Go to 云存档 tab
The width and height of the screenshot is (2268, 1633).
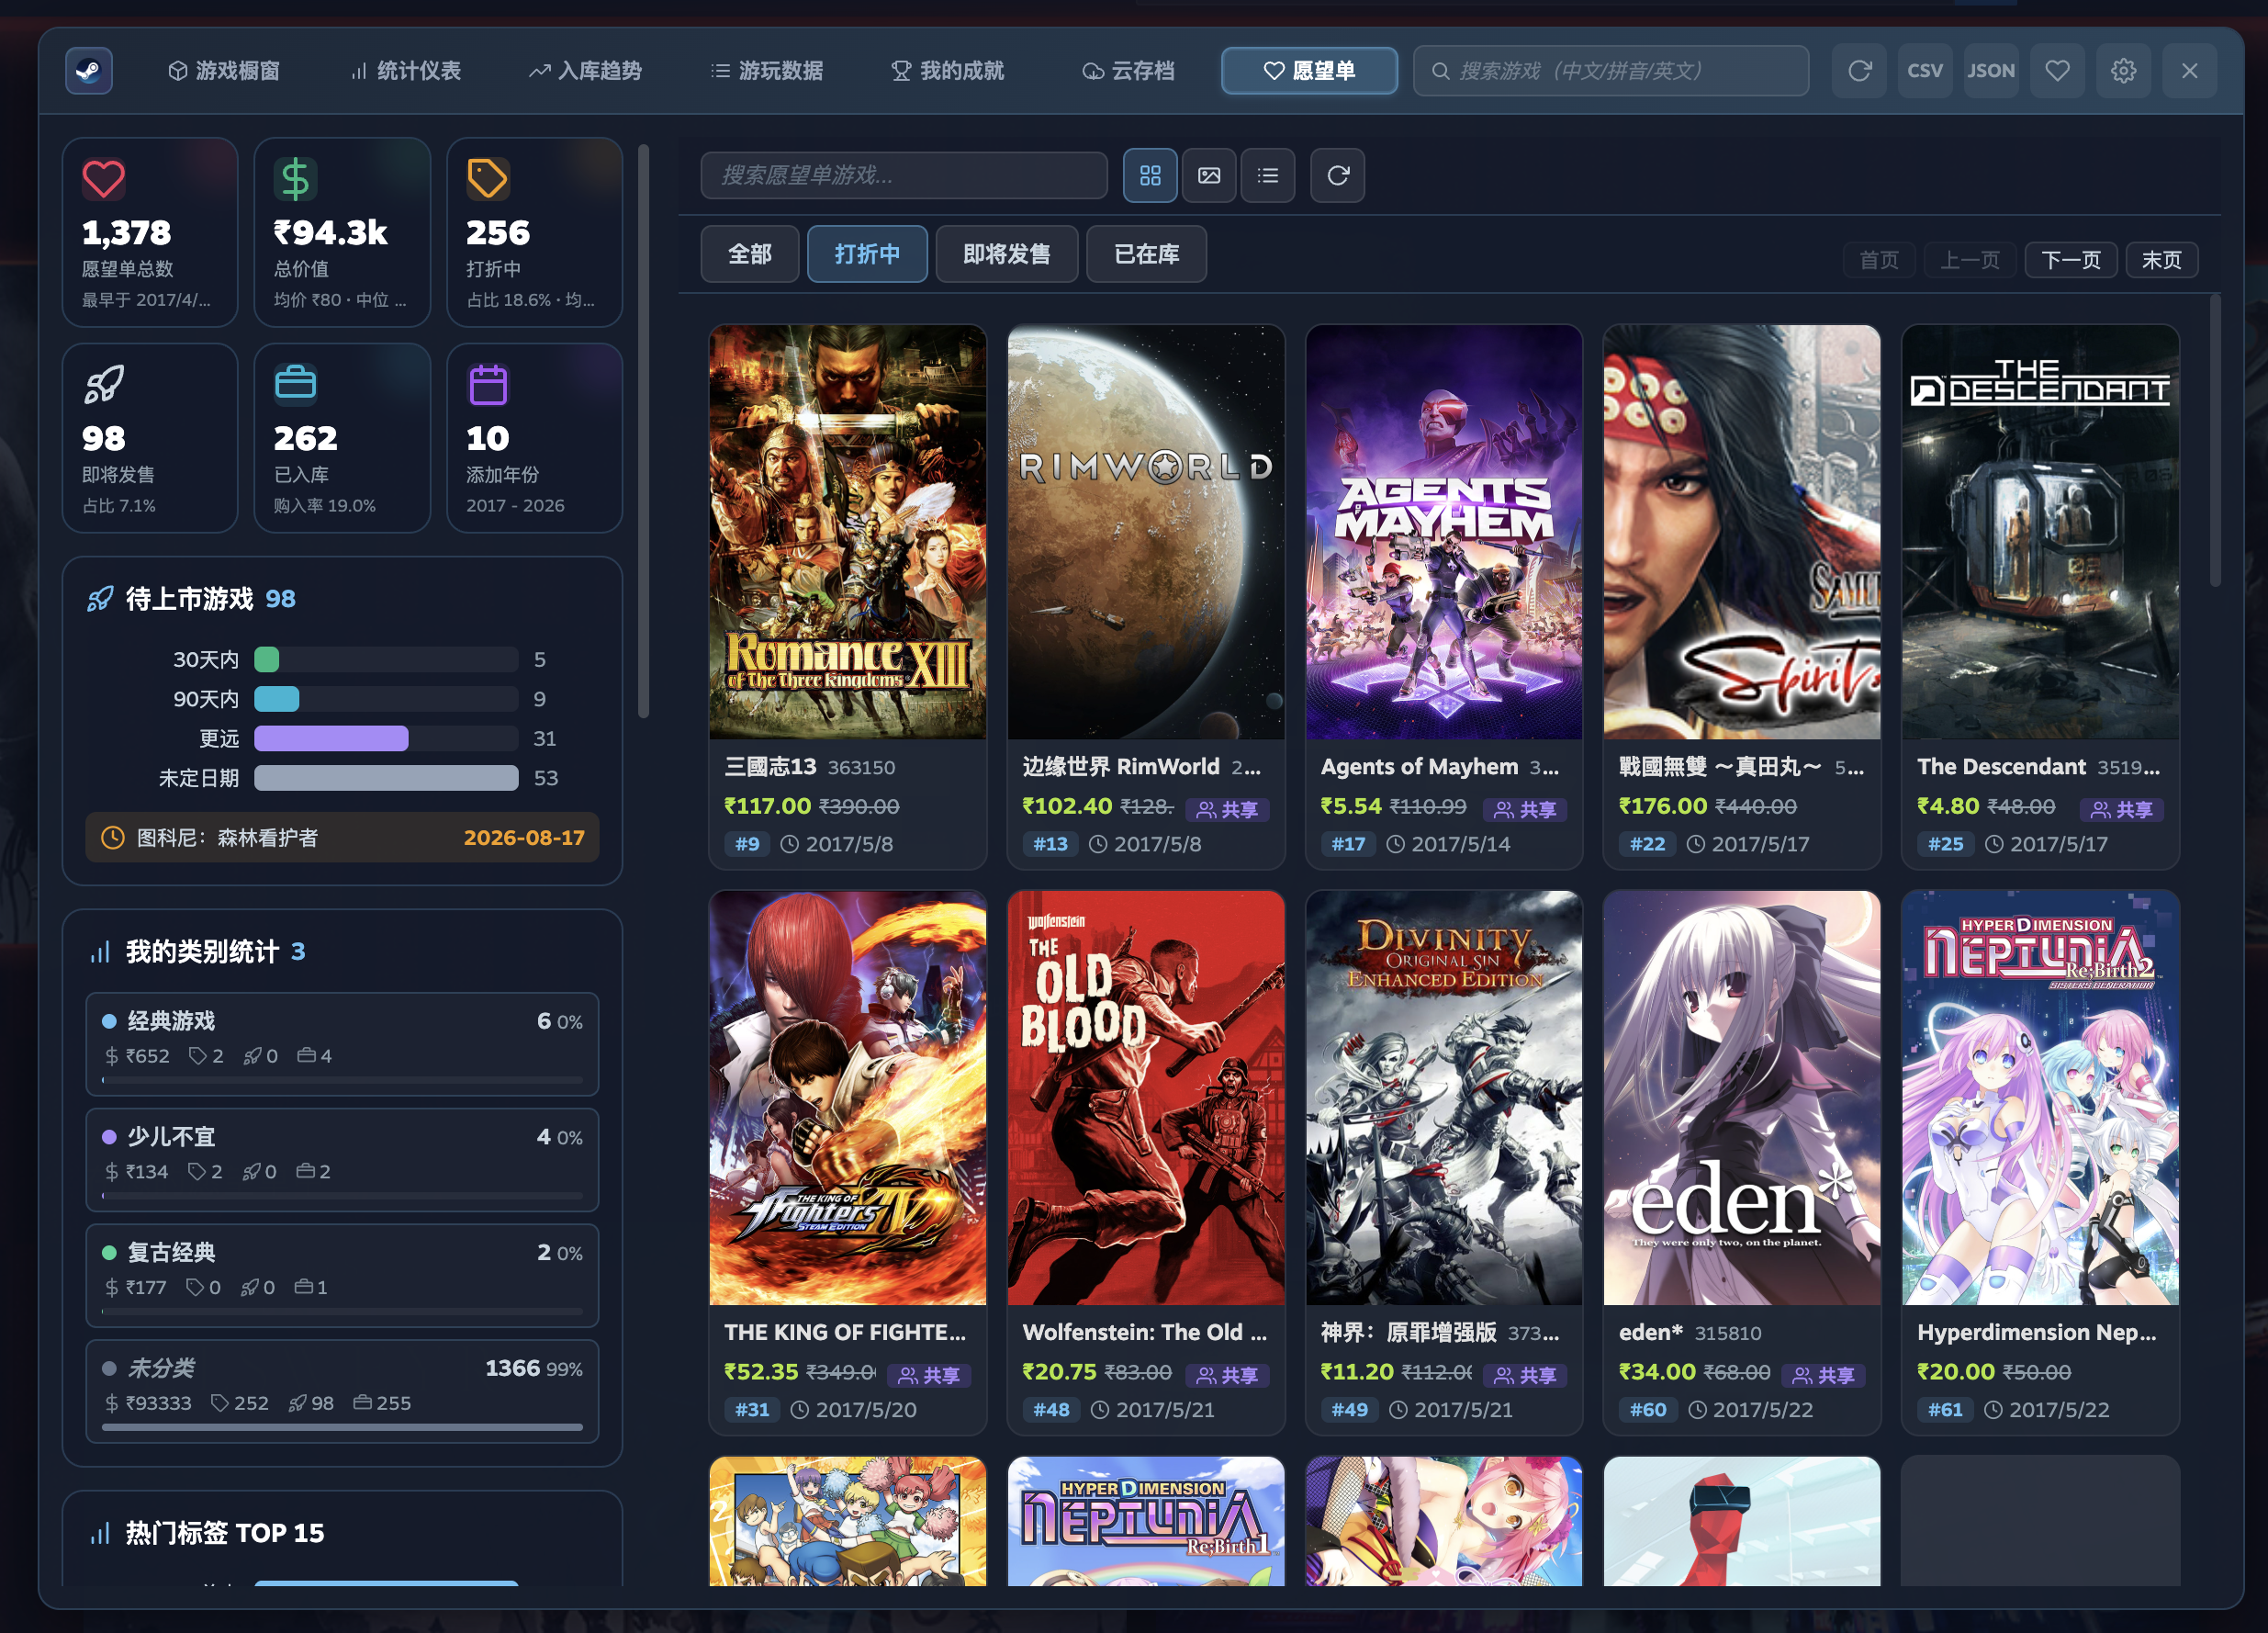point(1128,71)
